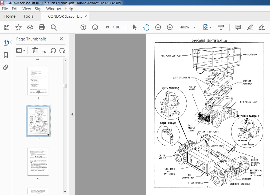Open the Help menu

pos(69,9)
